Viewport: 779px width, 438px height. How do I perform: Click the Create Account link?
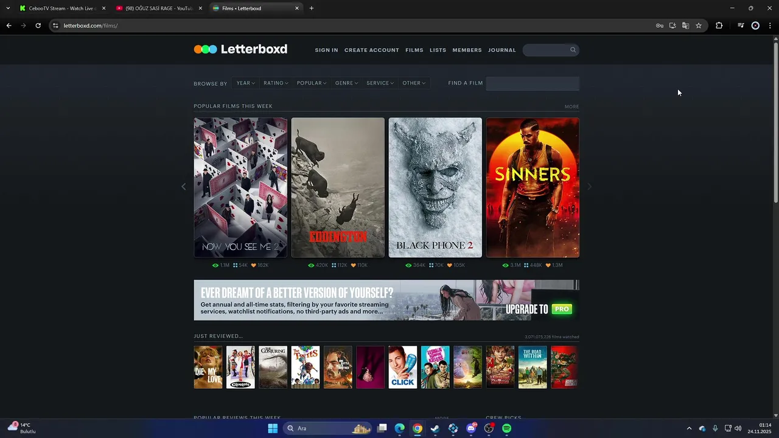372,50
